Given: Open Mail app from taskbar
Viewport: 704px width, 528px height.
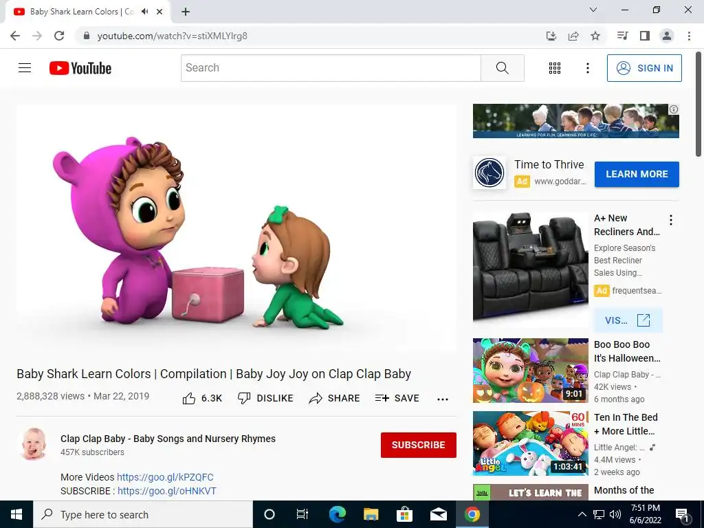Looking at the screenshot, I should click(x=438, y=514).
